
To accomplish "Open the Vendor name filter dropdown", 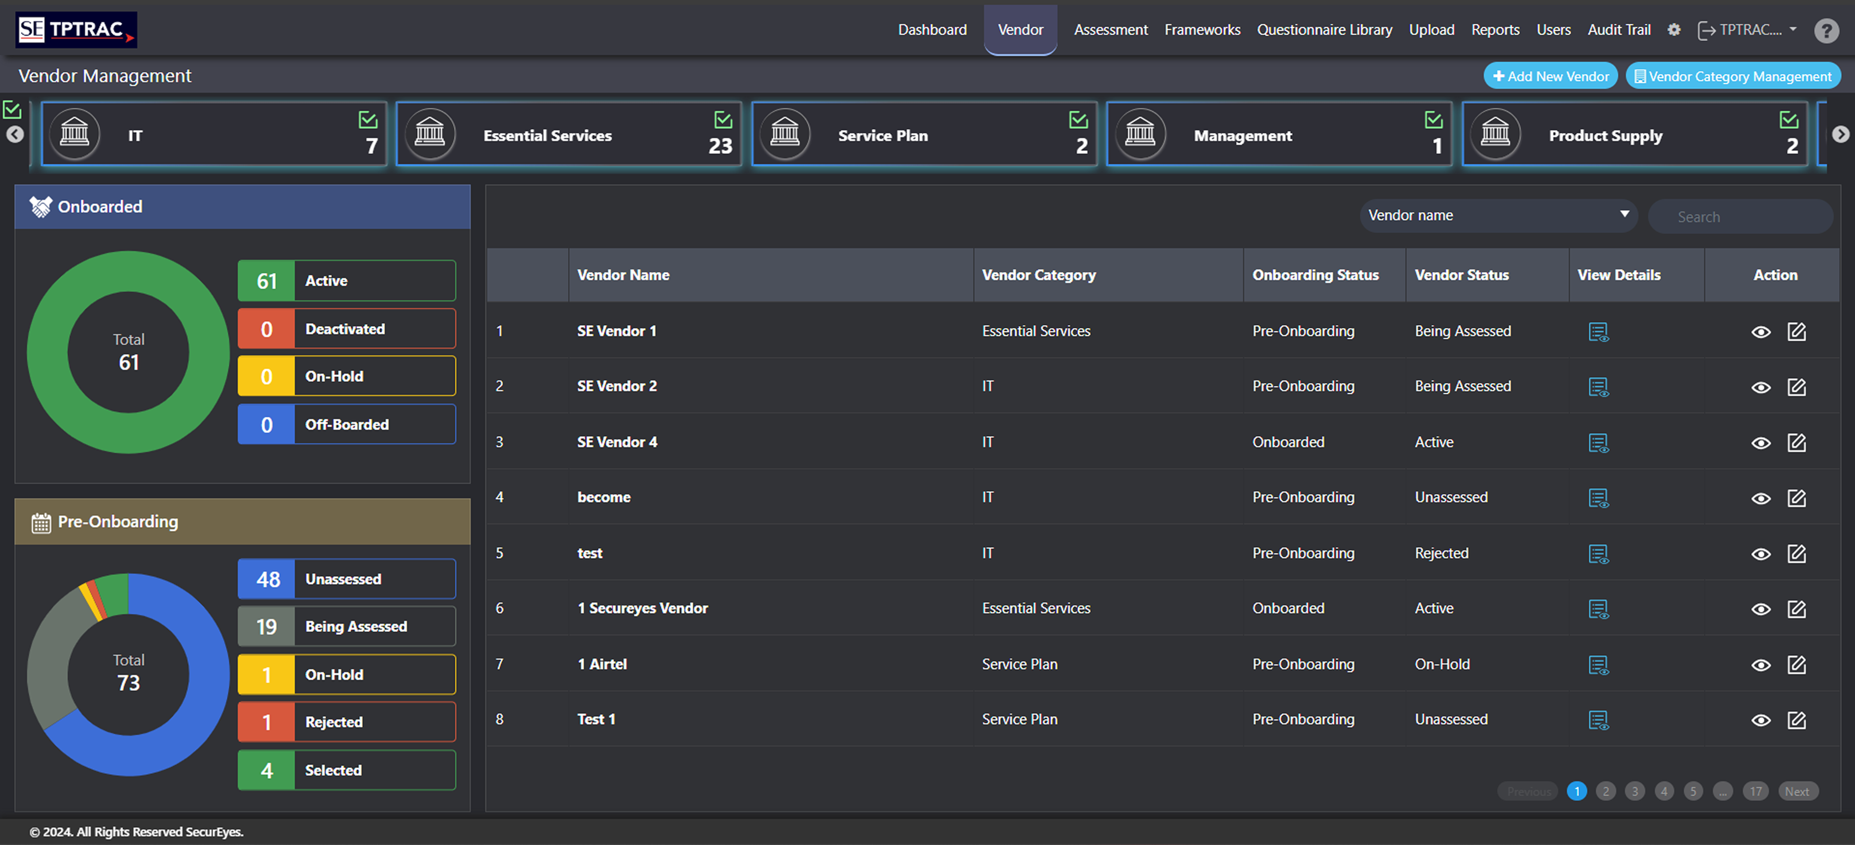I will click(x=1498, y=215).
